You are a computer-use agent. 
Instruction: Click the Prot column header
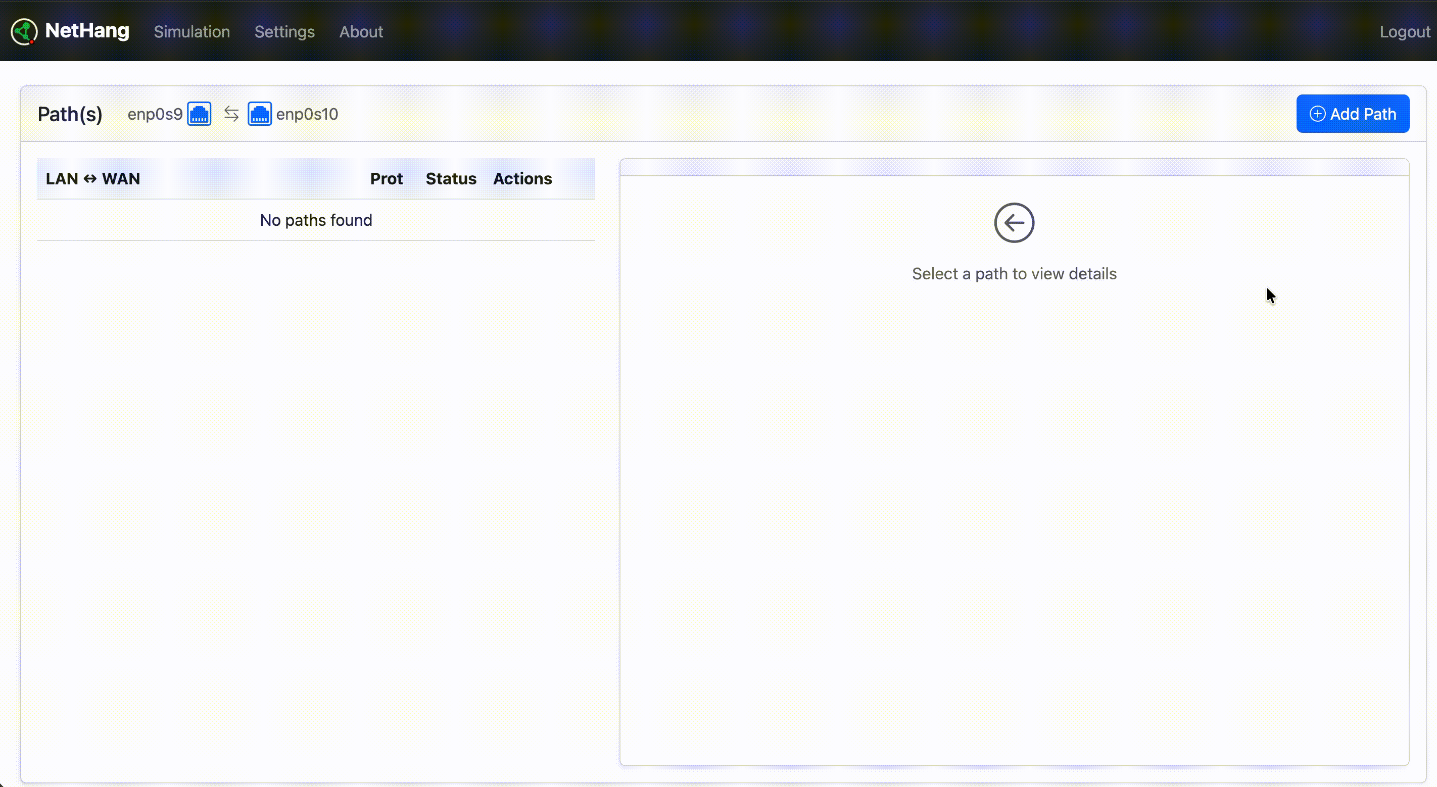coord(386,178)
